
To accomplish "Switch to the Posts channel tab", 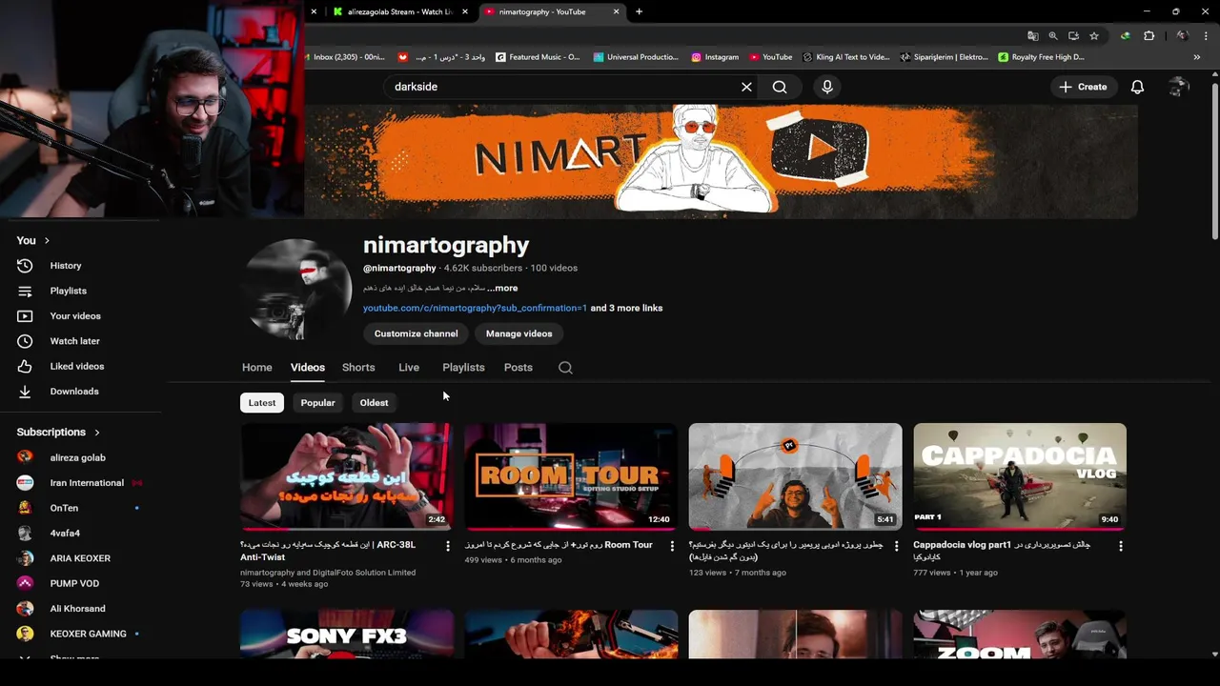I will [x=518, y=367].
